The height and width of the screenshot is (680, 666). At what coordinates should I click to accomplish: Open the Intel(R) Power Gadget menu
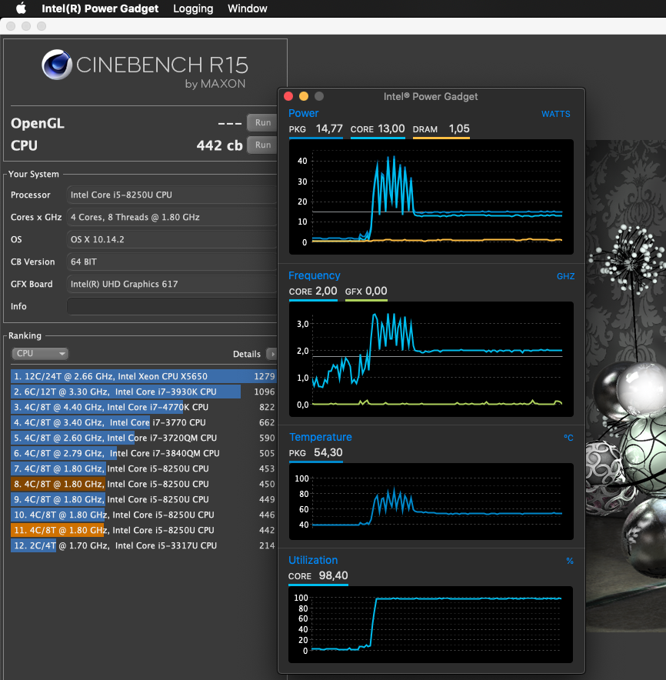(x=100, y=8)
